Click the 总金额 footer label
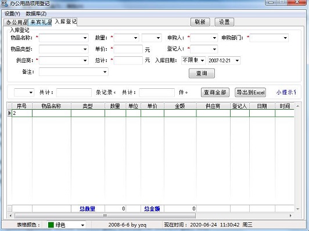 pos(152,209)
